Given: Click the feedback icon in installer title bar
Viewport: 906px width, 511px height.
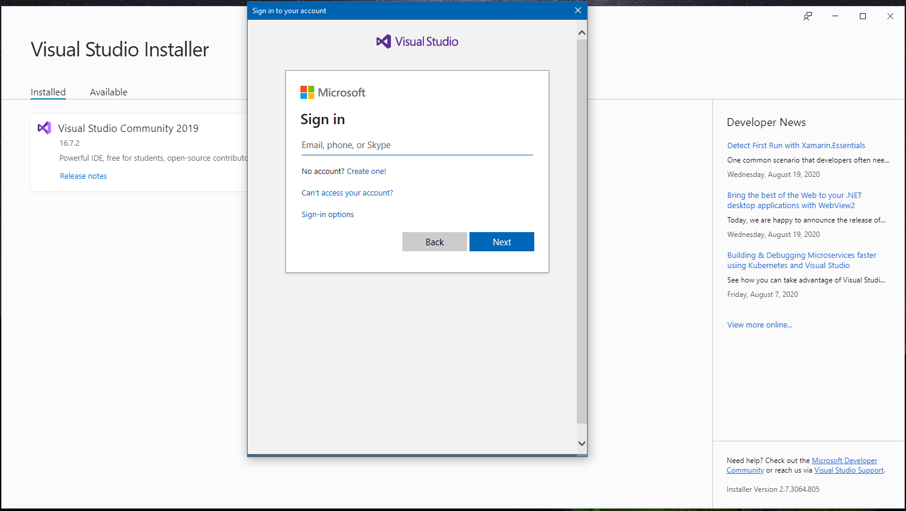Looking at the screenshot, I should click(808, 16).
